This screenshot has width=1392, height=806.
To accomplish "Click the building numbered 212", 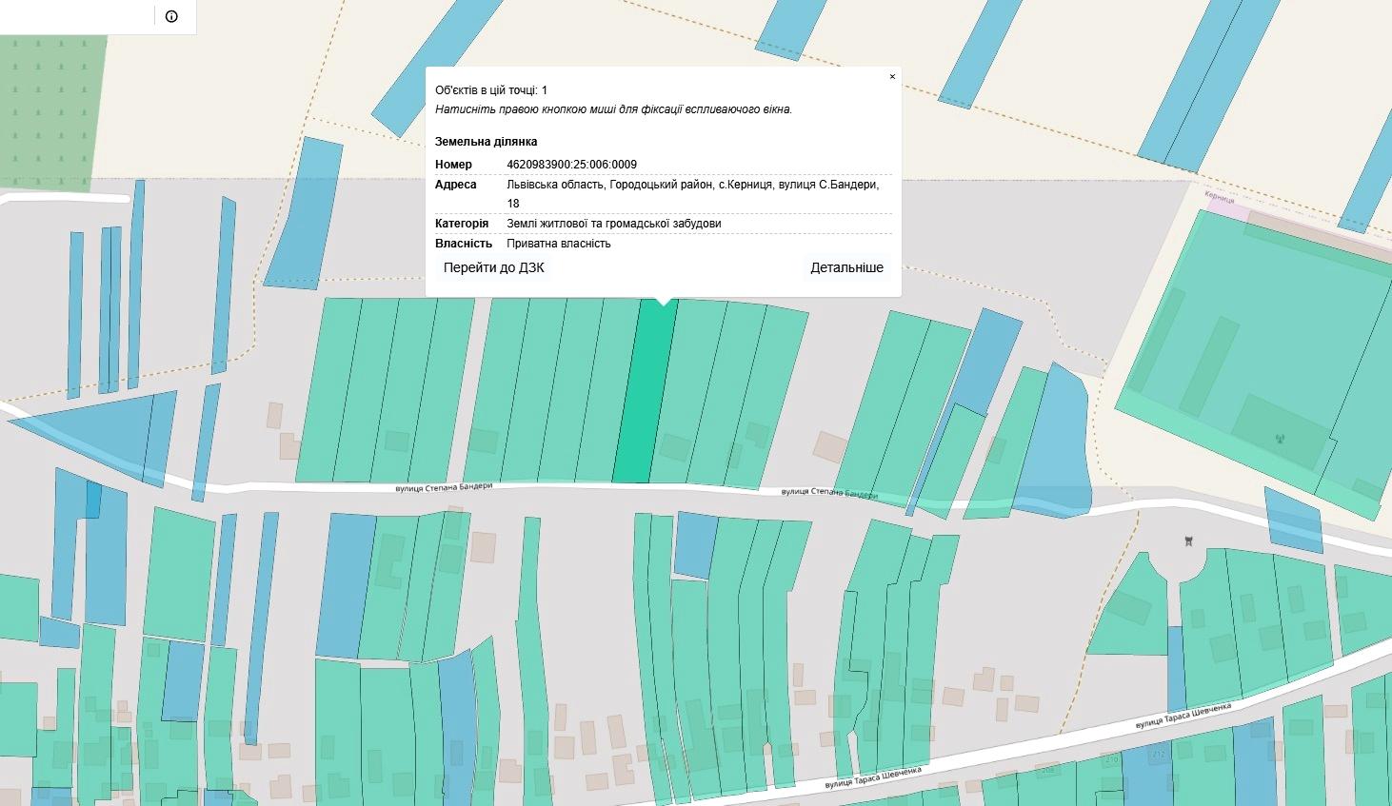I will (1158, 755).
